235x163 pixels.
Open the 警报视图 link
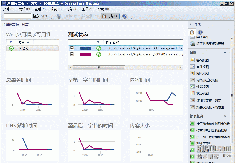[203, 60]
